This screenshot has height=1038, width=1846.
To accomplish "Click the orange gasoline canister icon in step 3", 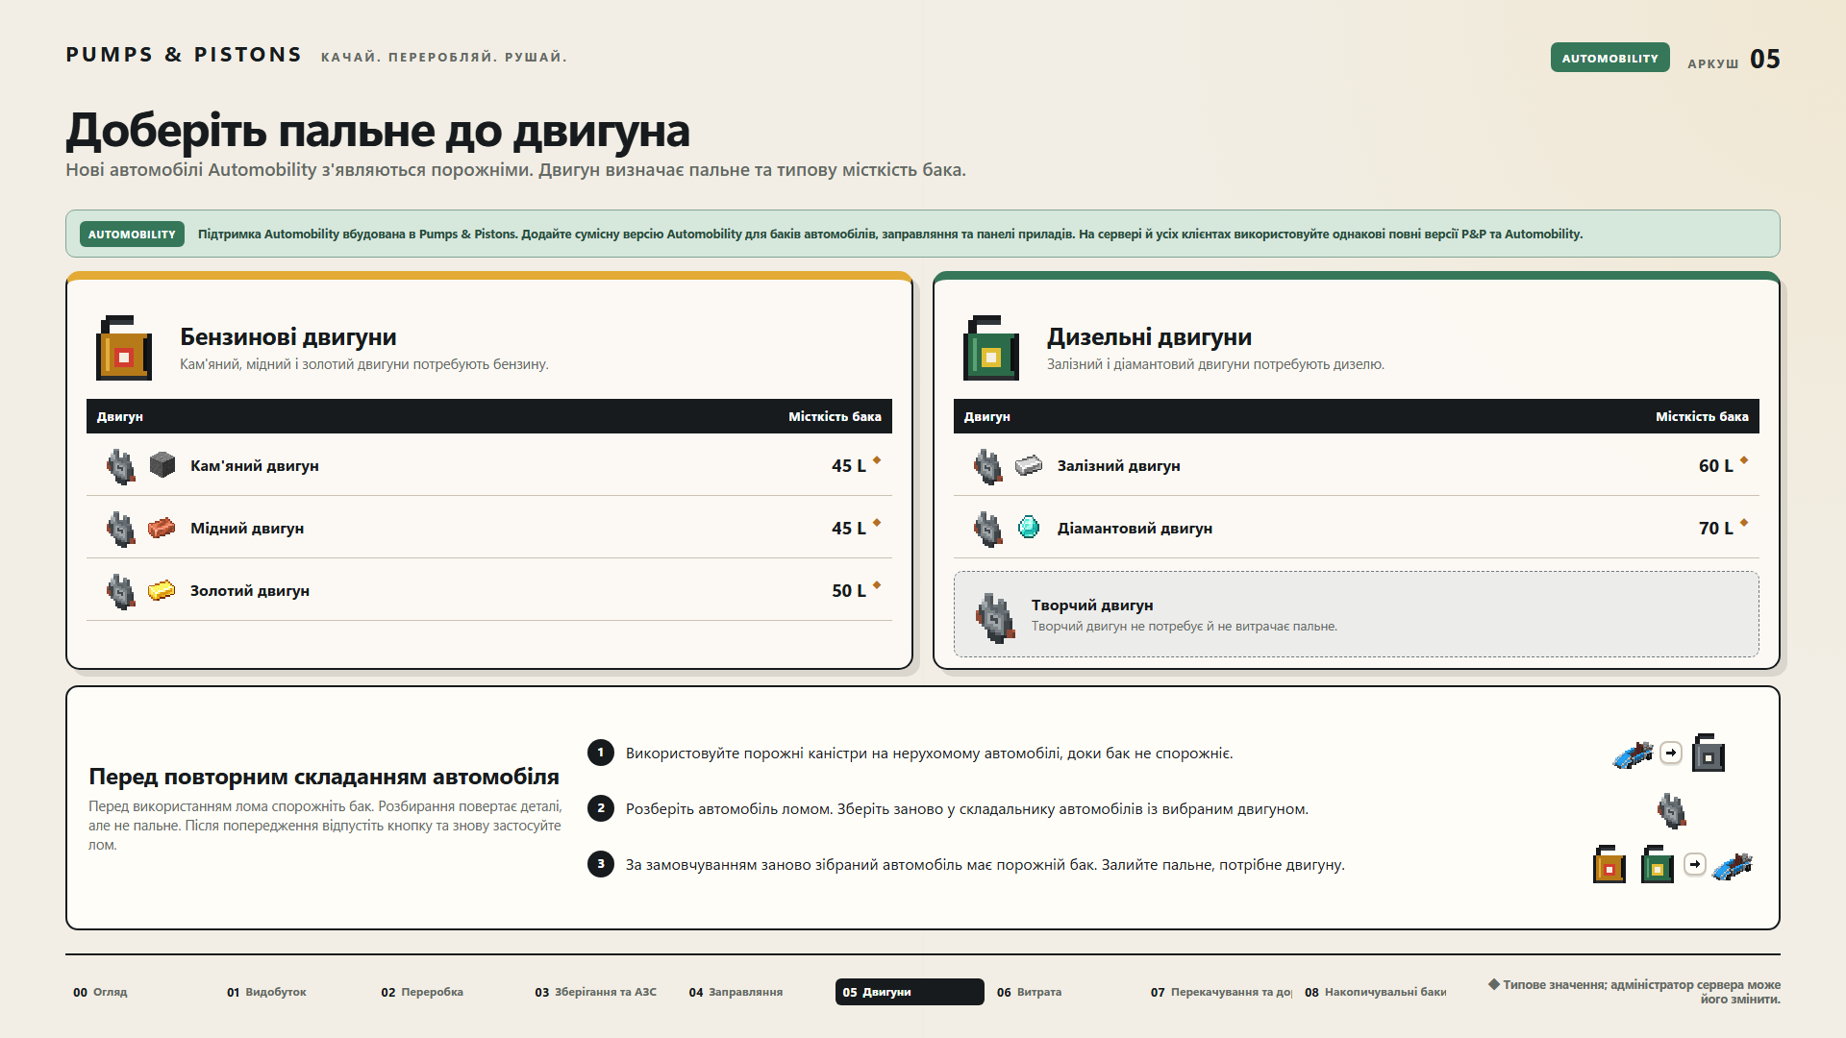I will pos(1609,864).
